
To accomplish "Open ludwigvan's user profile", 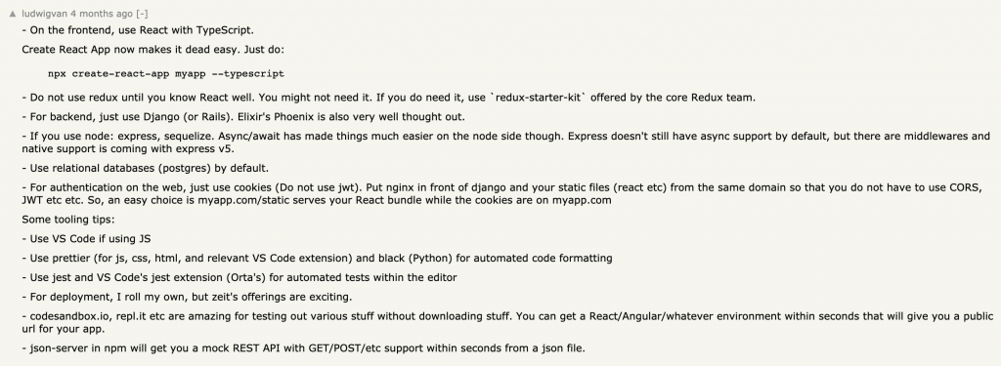I will click(x=45, y=14).
